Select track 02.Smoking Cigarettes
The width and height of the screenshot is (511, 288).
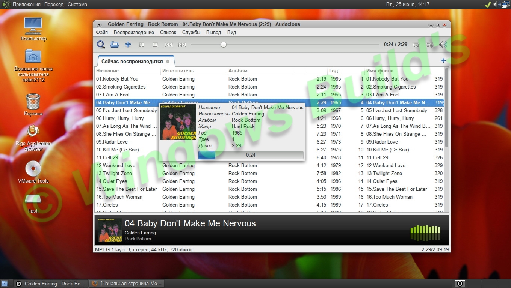[269, 87]
